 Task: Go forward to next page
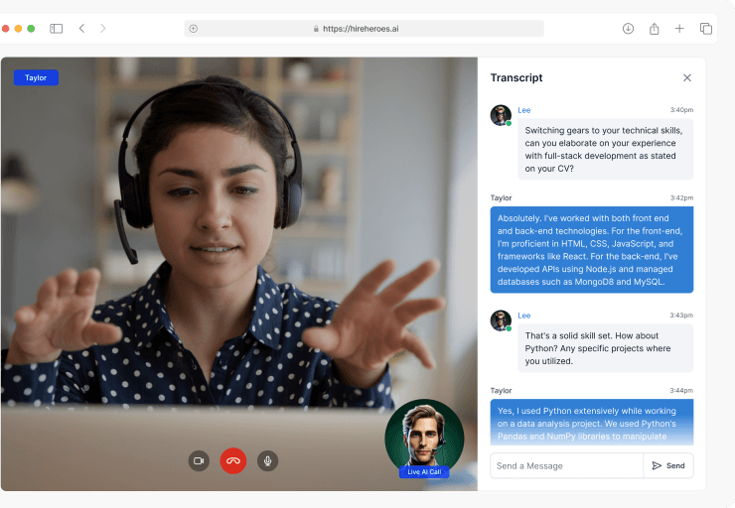[102, 29]
